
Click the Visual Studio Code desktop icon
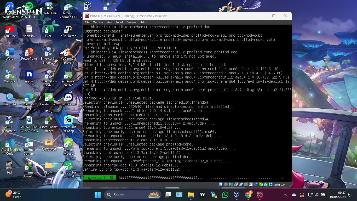click(10, 147)
